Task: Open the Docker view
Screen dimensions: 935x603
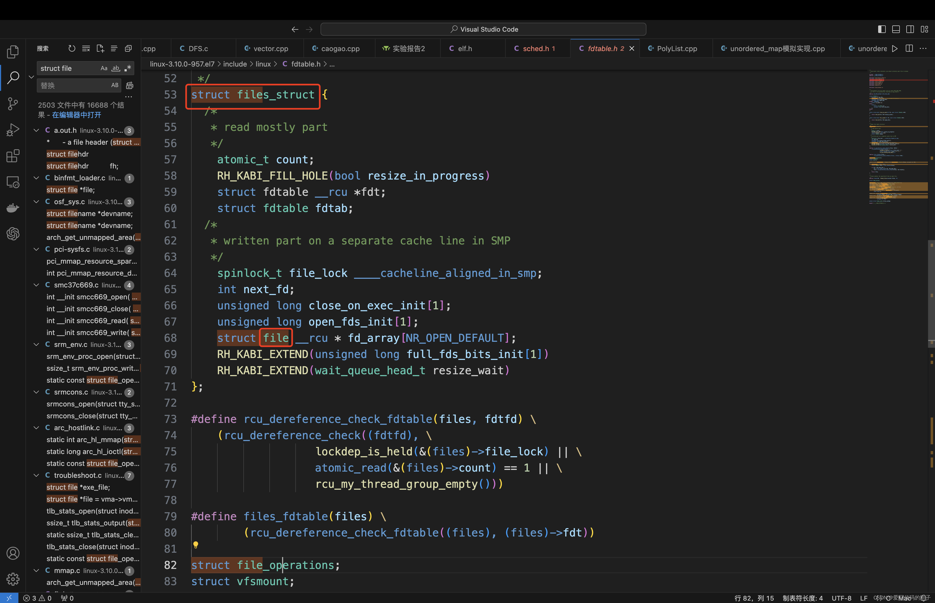Action: tap(13, 208)
